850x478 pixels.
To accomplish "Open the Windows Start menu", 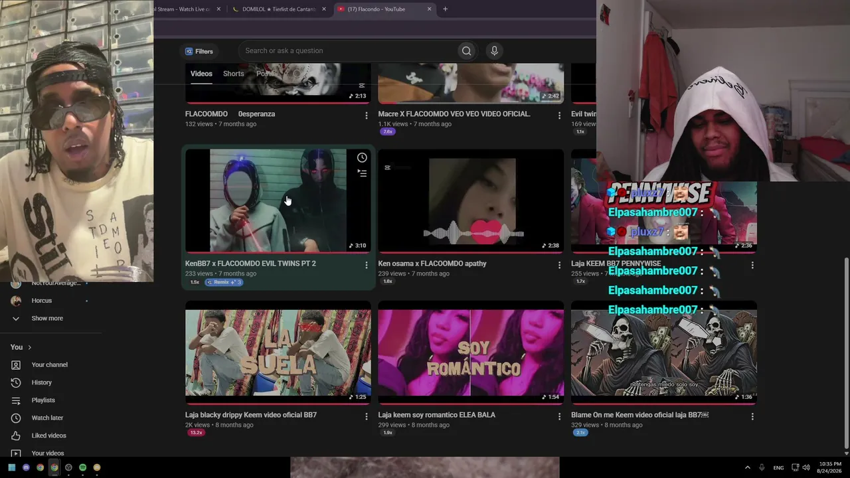I will [x=11, y=467].
